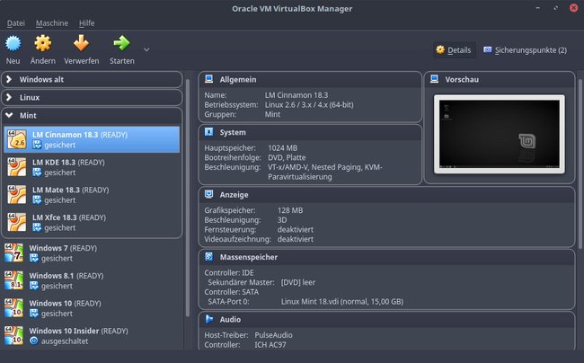Click the saved-state icon under Windows 7
Viewport: 584px width, 363px height.
[34, 258]
